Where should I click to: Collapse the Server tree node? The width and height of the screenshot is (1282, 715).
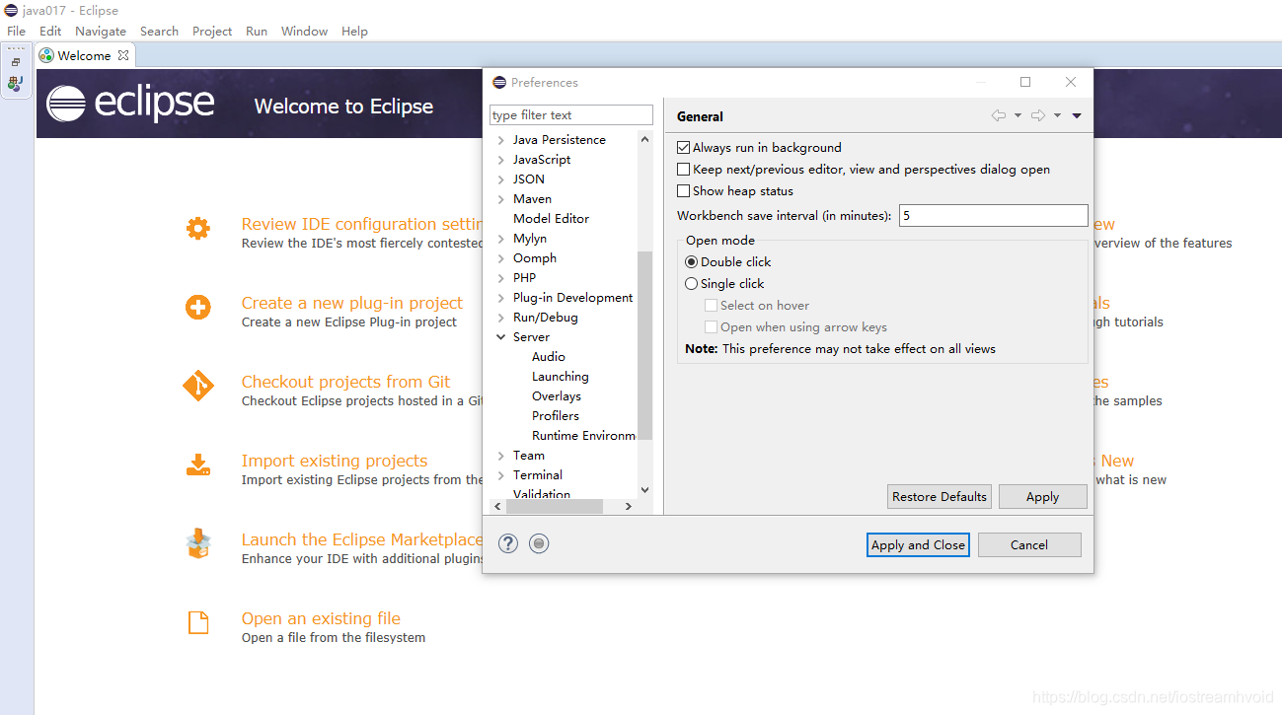pyautogui.click(x=501, y=337)
